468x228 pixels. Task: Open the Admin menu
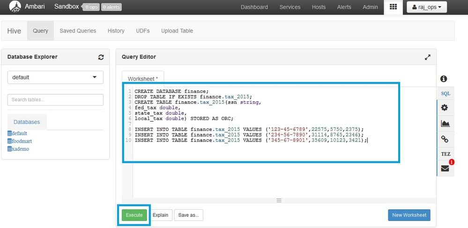pyautogui.click(x=370, y=7)
